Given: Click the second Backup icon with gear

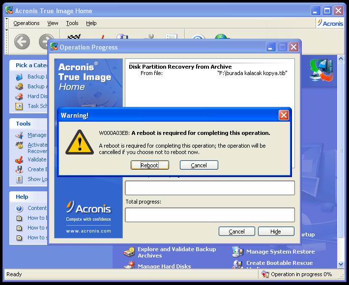Looking at the screenshot, I should 19,86.
